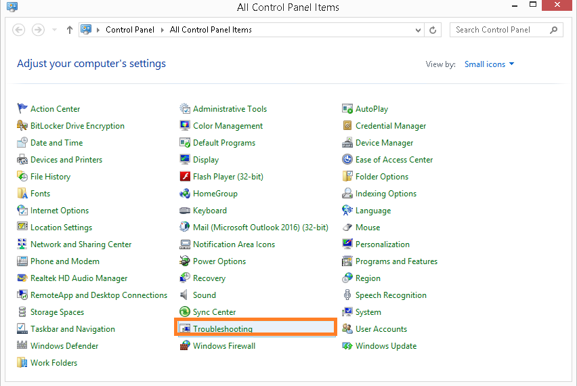
Task: Open recent locations dropdown beside Forward
Action: 54,30
